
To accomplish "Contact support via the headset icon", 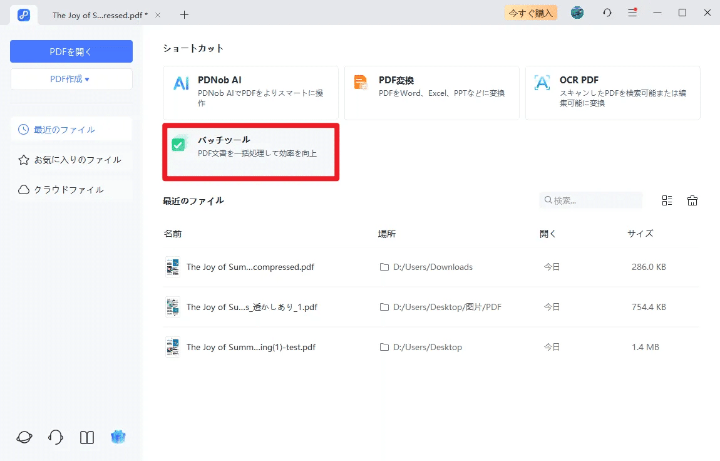I will click(55, 437).
